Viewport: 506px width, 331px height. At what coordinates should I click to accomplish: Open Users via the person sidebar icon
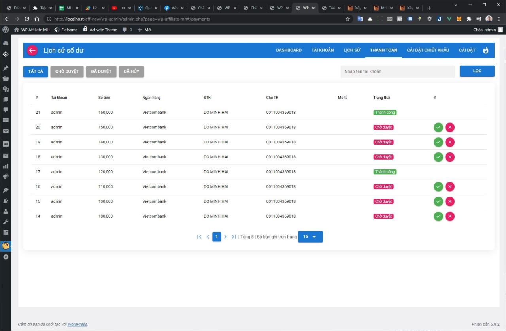(x=6, y=211)
